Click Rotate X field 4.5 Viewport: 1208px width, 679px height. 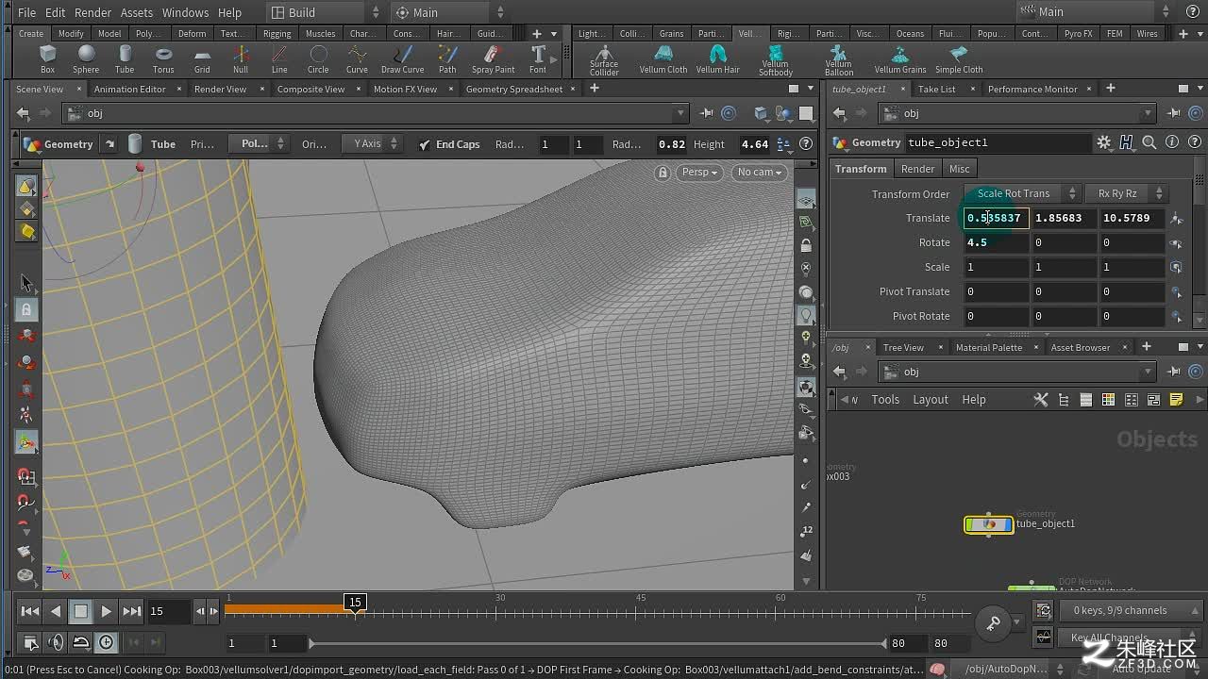[996, 242]
